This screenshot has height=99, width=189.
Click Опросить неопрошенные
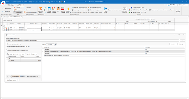114,10
